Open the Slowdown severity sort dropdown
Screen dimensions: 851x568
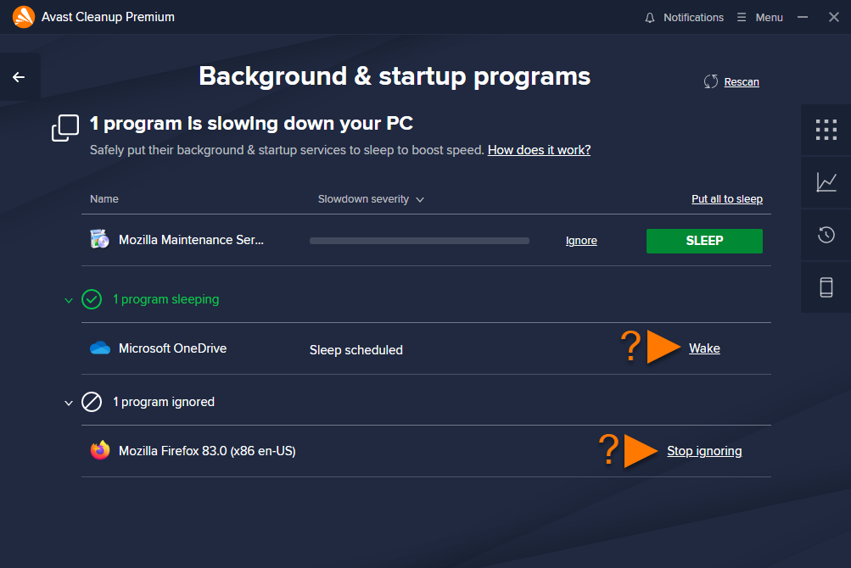(x=371, y=199)
